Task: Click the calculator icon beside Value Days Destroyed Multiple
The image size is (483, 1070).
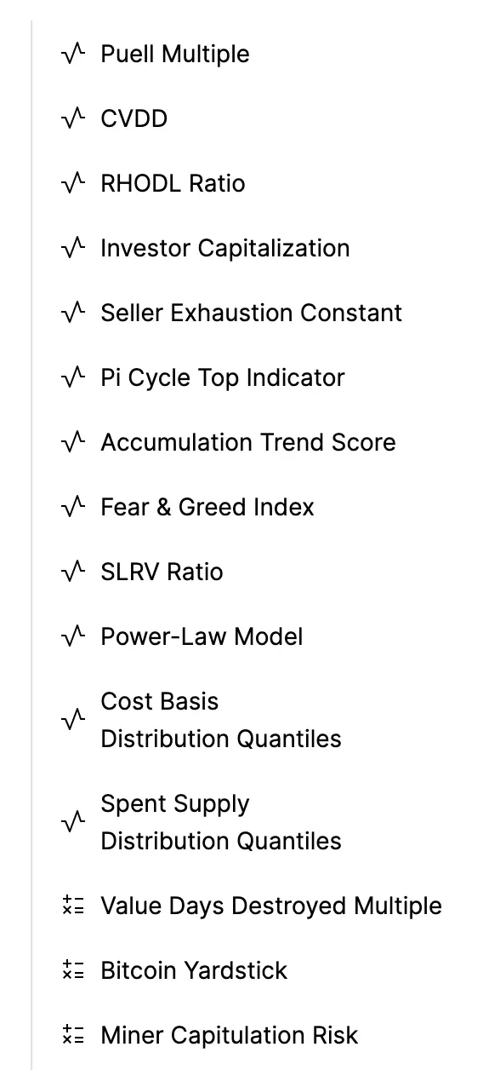Action: pyautogui.click(x=74, y=906)
